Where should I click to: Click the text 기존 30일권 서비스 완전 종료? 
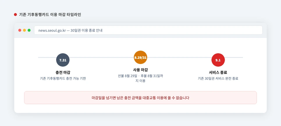(x=218, y=79)
